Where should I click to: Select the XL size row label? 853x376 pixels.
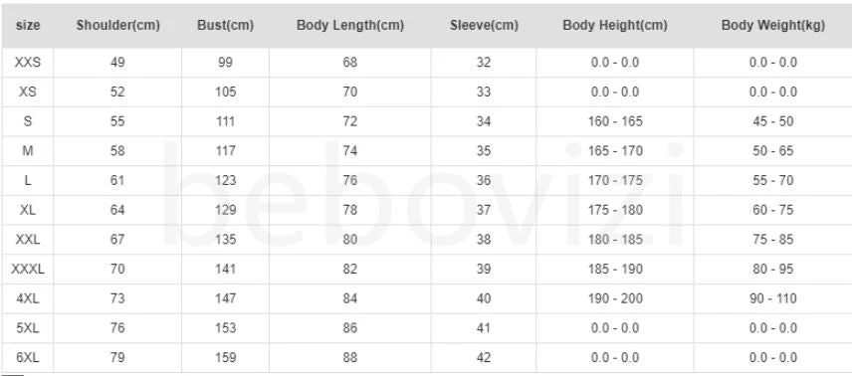tap(28, 210)
